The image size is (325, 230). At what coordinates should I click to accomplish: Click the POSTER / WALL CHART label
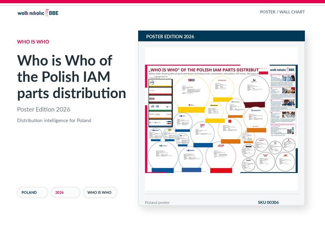[282, 12]
